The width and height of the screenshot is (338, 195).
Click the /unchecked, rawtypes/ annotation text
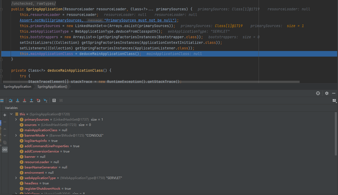(x=34, y=4)
